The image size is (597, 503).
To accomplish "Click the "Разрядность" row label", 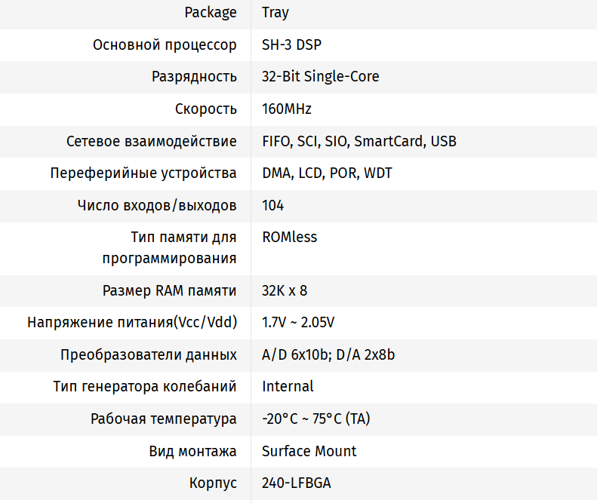I will click(x=194, y=77).
